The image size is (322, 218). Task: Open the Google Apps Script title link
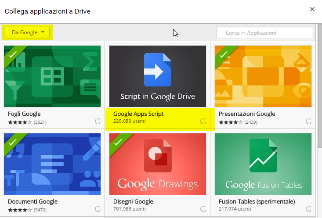click(x=138, y=114)
